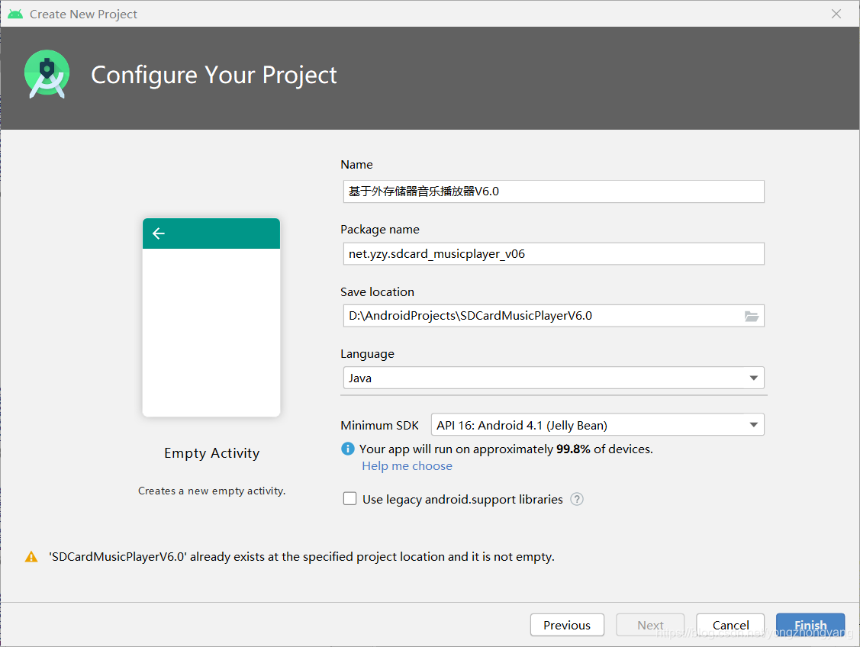860x647 pixels.
Task: Click the '99.8%' devices coverage text
Action: (573, 449)
